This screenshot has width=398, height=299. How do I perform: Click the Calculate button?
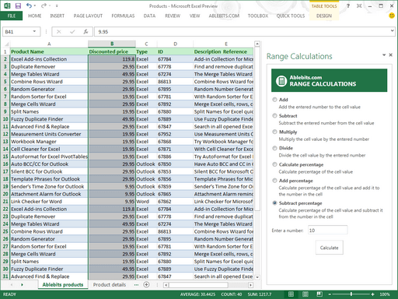[x=329, y=248]
